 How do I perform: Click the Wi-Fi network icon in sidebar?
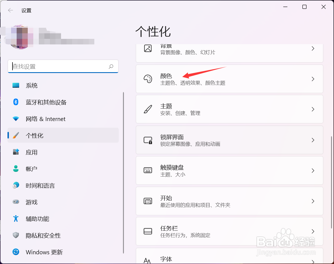(16, 119)
